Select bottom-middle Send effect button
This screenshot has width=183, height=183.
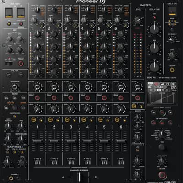(x=15, y=108)
